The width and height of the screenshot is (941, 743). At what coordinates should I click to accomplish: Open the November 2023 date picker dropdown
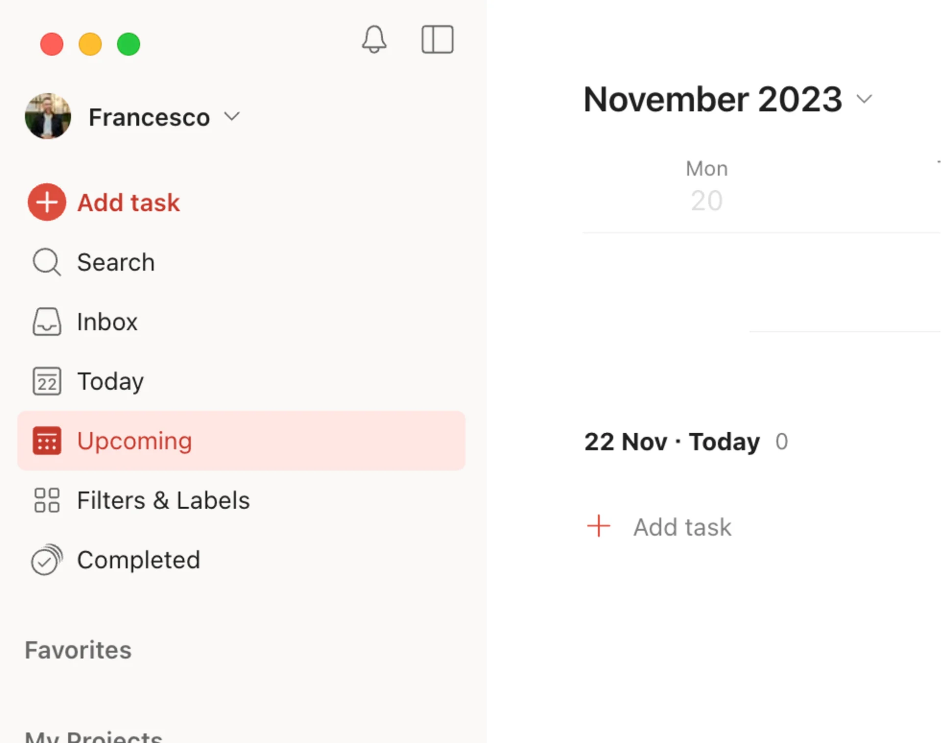point(864,99)
